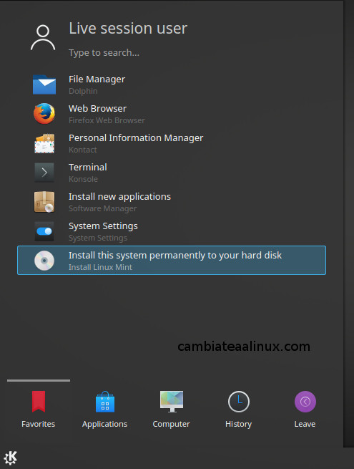
Task: Select "Personal Information Manager" entry title
Action: (x=136, y=138)
